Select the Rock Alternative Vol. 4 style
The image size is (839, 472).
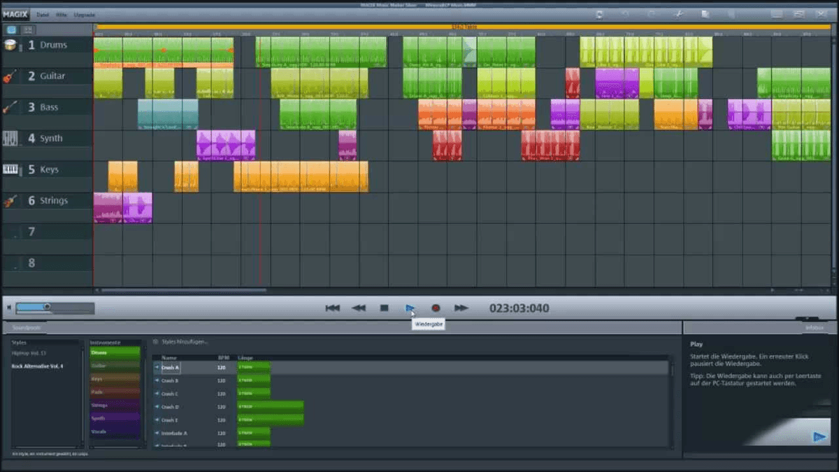coord(38,366)
